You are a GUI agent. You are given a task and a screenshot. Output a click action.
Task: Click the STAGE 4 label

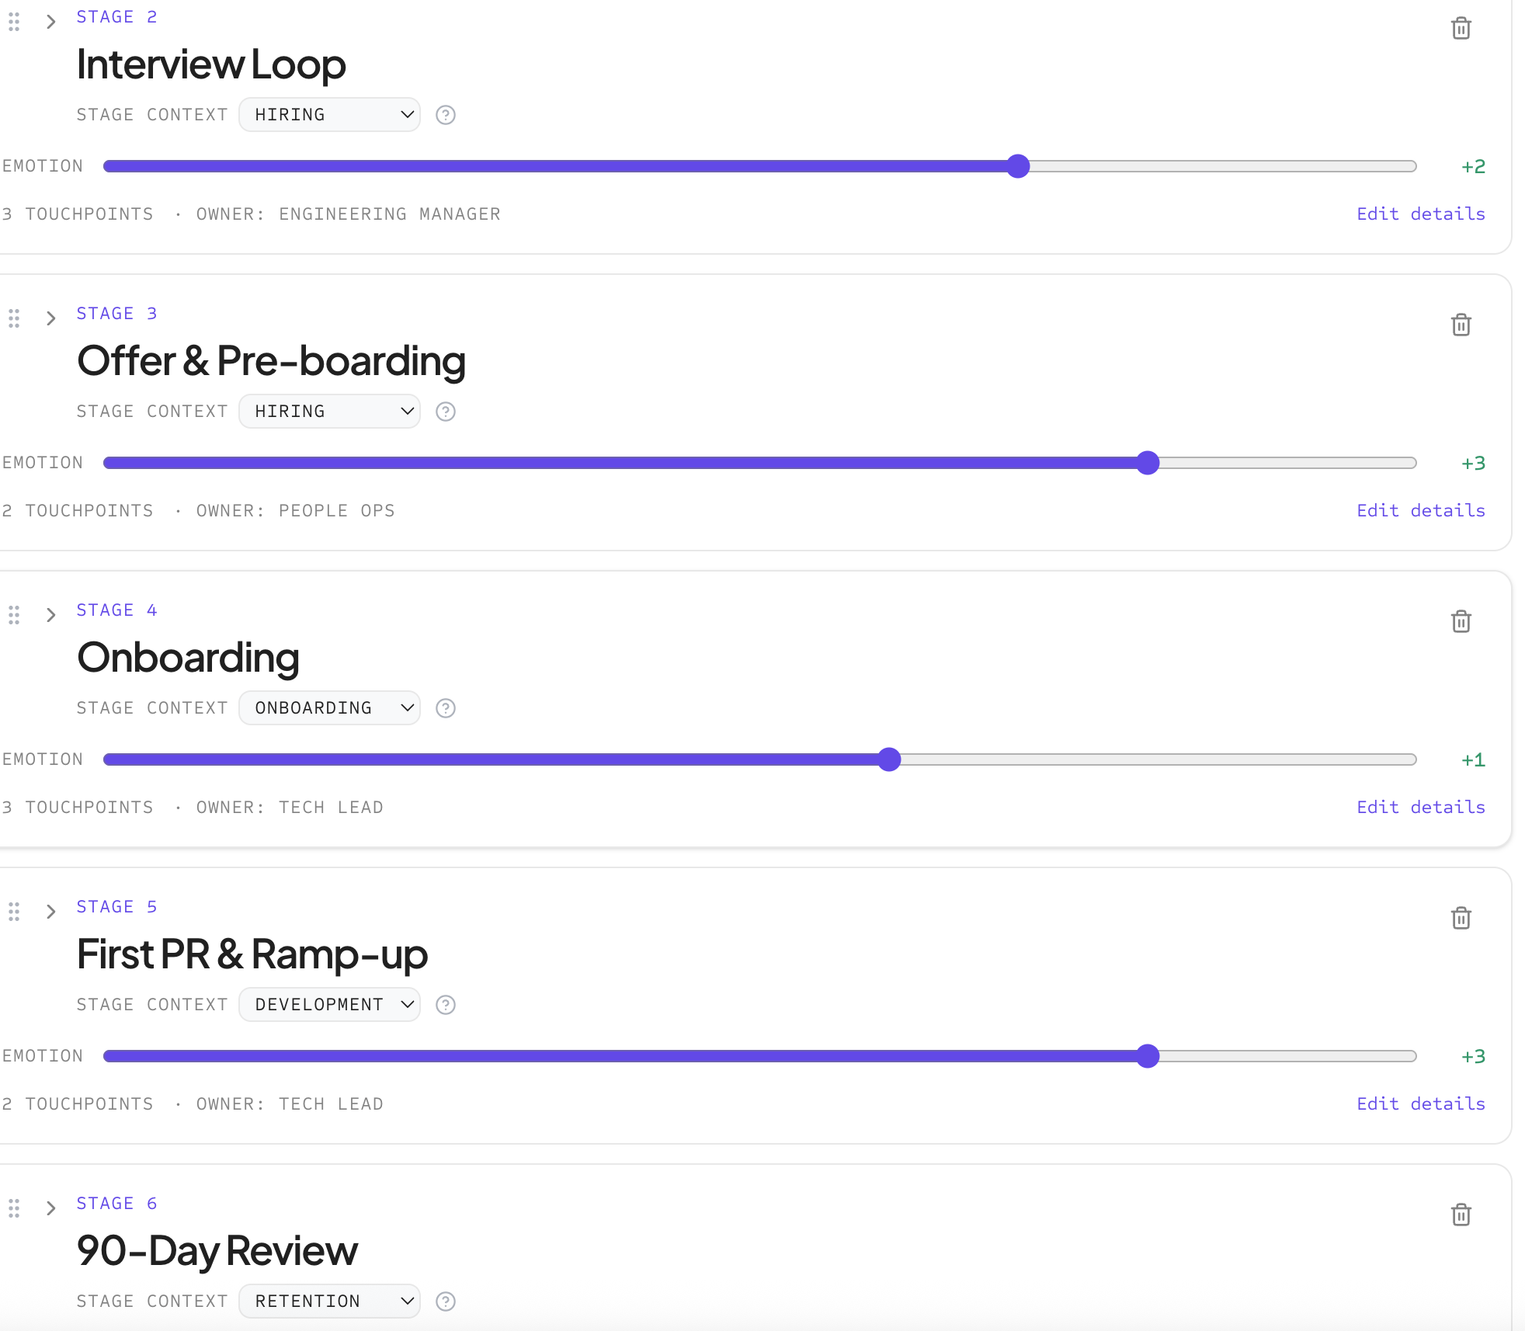(x=116, y=610)
